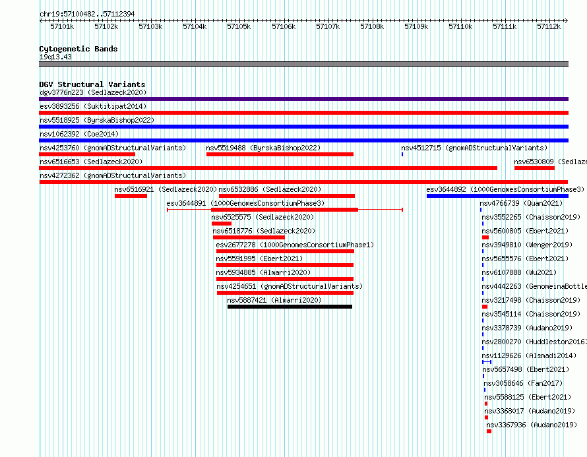
Task: Open nsv2800270 (Huddleston2016) variant
Action: (x=534, y=342)
